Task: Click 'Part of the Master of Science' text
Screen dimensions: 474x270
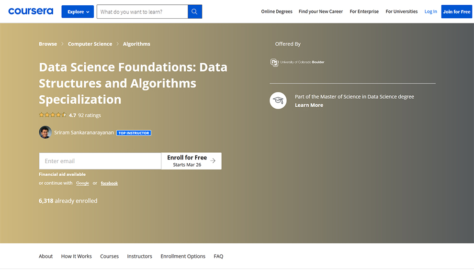Action: [354, 97]
